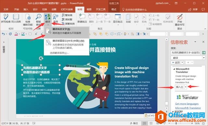
Task: Click the 搜索 input field in 信息检索
Action: [x=186, y=52]
